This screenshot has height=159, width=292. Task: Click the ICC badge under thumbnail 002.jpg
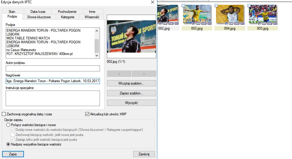(x=177, y=23)
